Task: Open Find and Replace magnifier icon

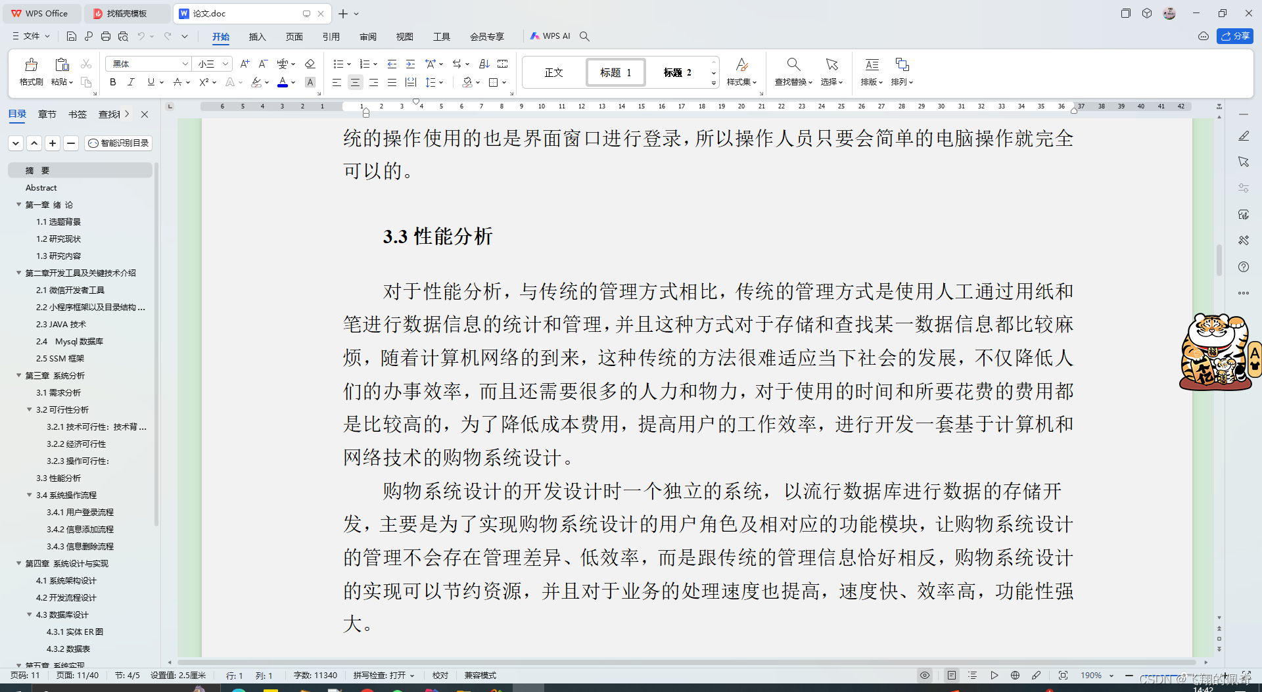Action: (x=793, y=64)
